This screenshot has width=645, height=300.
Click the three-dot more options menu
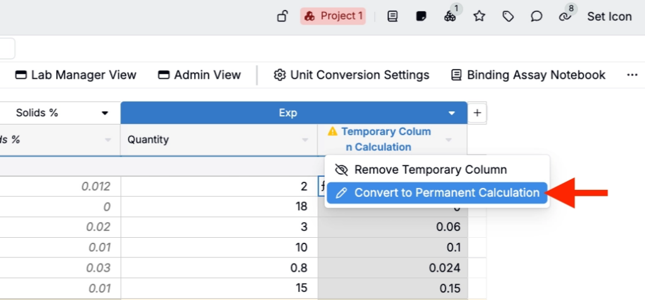tap(632, 75)
